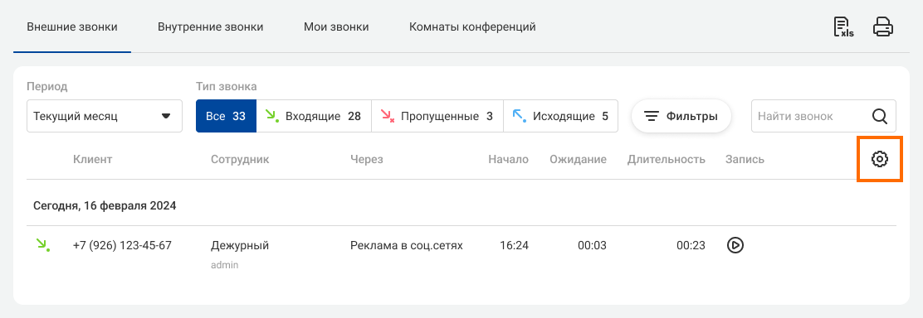This screenshot has height=318, width=923.
Task: Switch to Мои звонки tab
Action: click(x=336, y=27)
